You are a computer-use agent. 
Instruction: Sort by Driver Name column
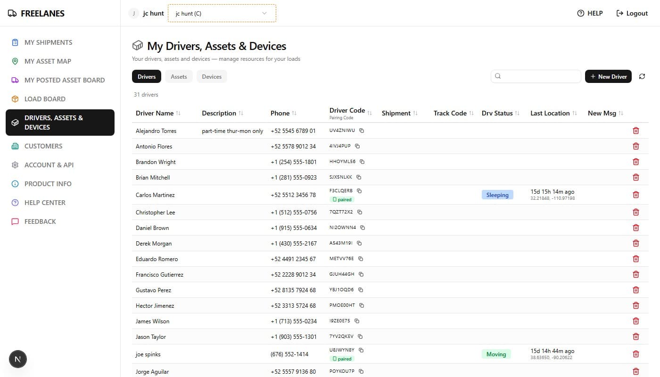(x=158, y=113)
